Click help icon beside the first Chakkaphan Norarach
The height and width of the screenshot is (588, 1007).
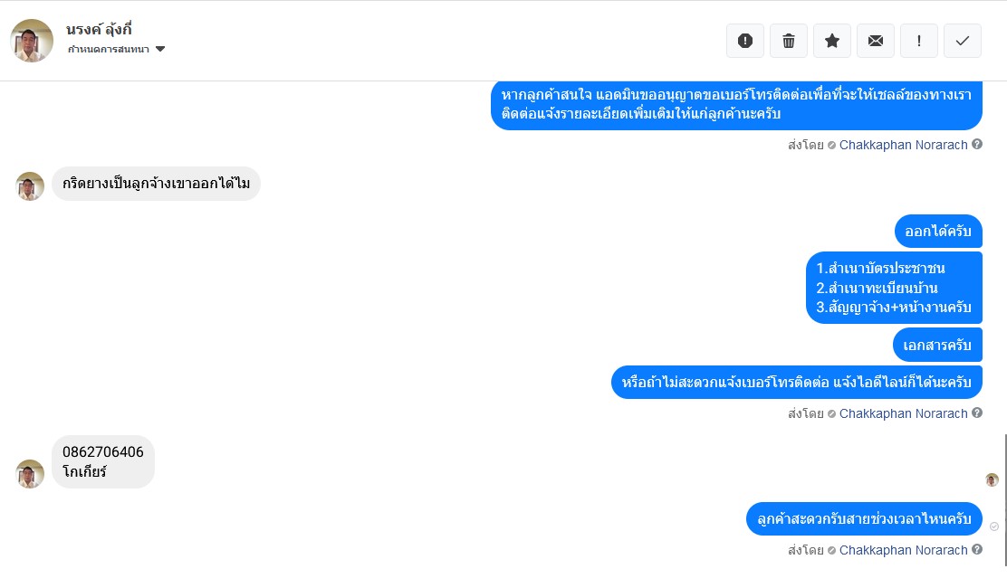(977, 144)
